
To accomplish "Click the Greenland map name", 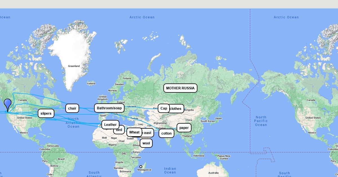I will click(74, 66).
